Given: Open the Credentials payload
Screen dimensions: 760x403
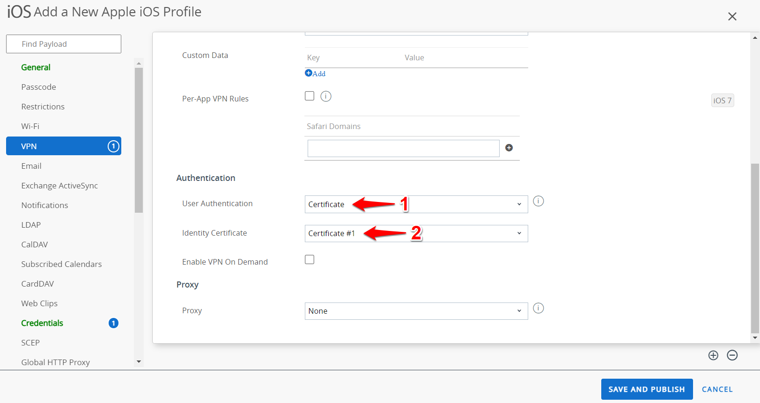Looking at the screenshot, I should [x=42, y=323].
